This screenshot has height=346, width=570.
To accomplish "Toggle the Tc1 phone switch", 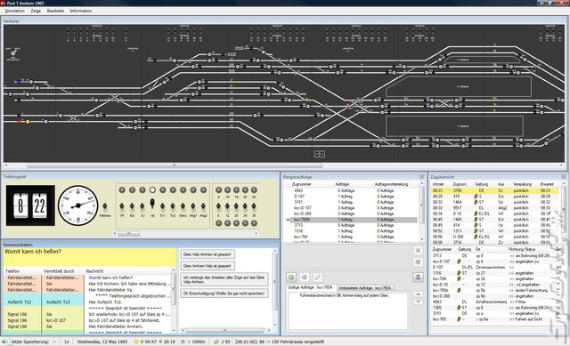I will [162, 206].
